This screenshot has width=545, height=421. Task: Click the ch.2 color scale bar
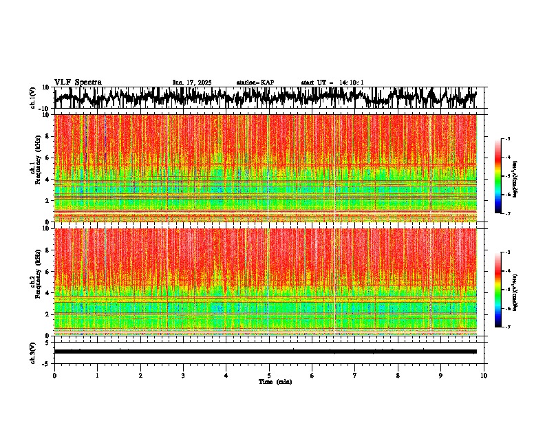[498, 290]
